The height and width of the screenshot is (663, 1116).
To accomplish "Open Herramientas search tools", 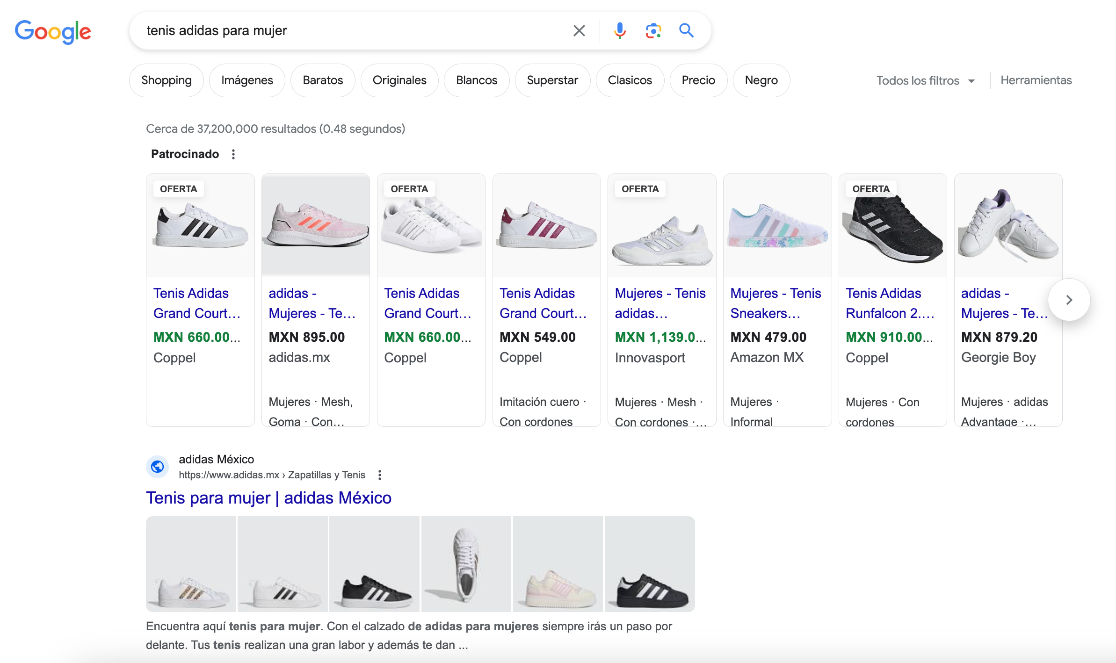I will click(x=1036, y=80).
